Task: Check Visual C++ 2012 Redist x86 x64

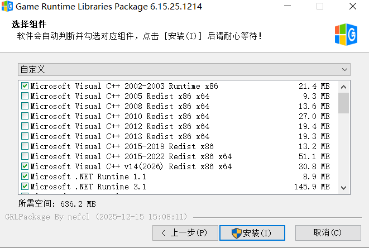Action: point(25,126)
